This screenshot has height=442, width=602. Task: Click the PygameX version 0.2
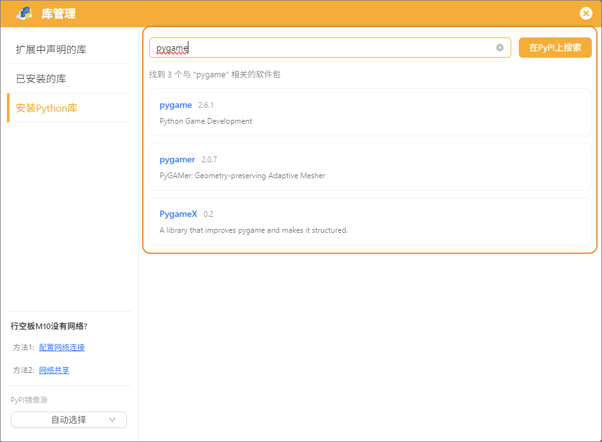coord(209,214)
